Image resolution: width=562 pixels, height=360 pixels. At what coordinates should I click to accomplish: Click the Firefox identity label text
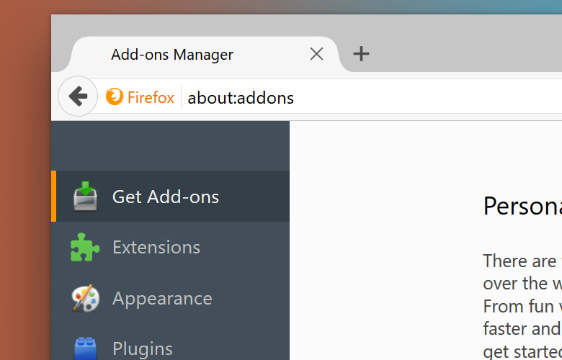[151, 97]
